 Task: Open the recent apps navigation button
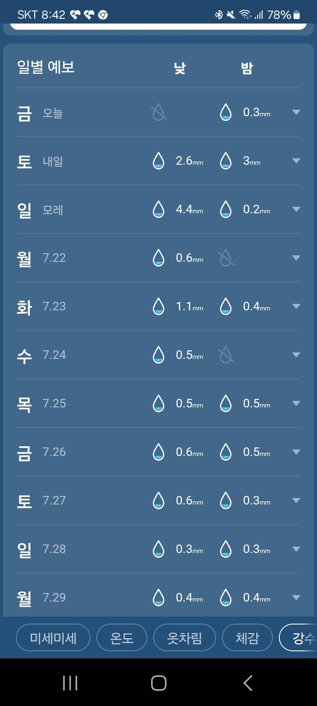click(x=70, y=683)
